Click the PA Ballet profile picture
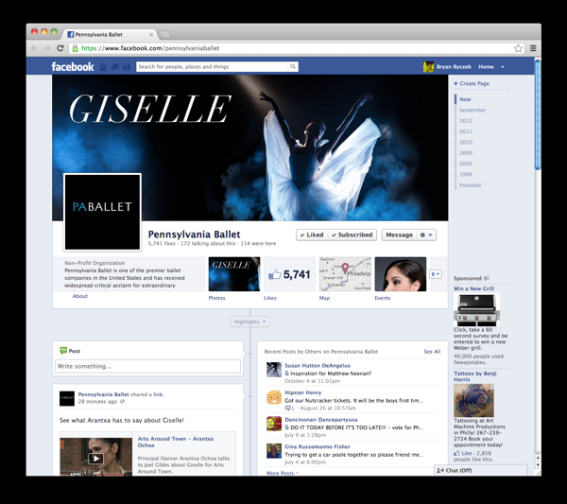Image resolution: width=567 pixels, height=504 pixels. tap(102, 212)
